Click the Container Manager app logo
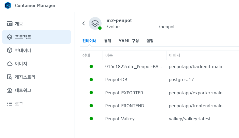 (8, 6)
